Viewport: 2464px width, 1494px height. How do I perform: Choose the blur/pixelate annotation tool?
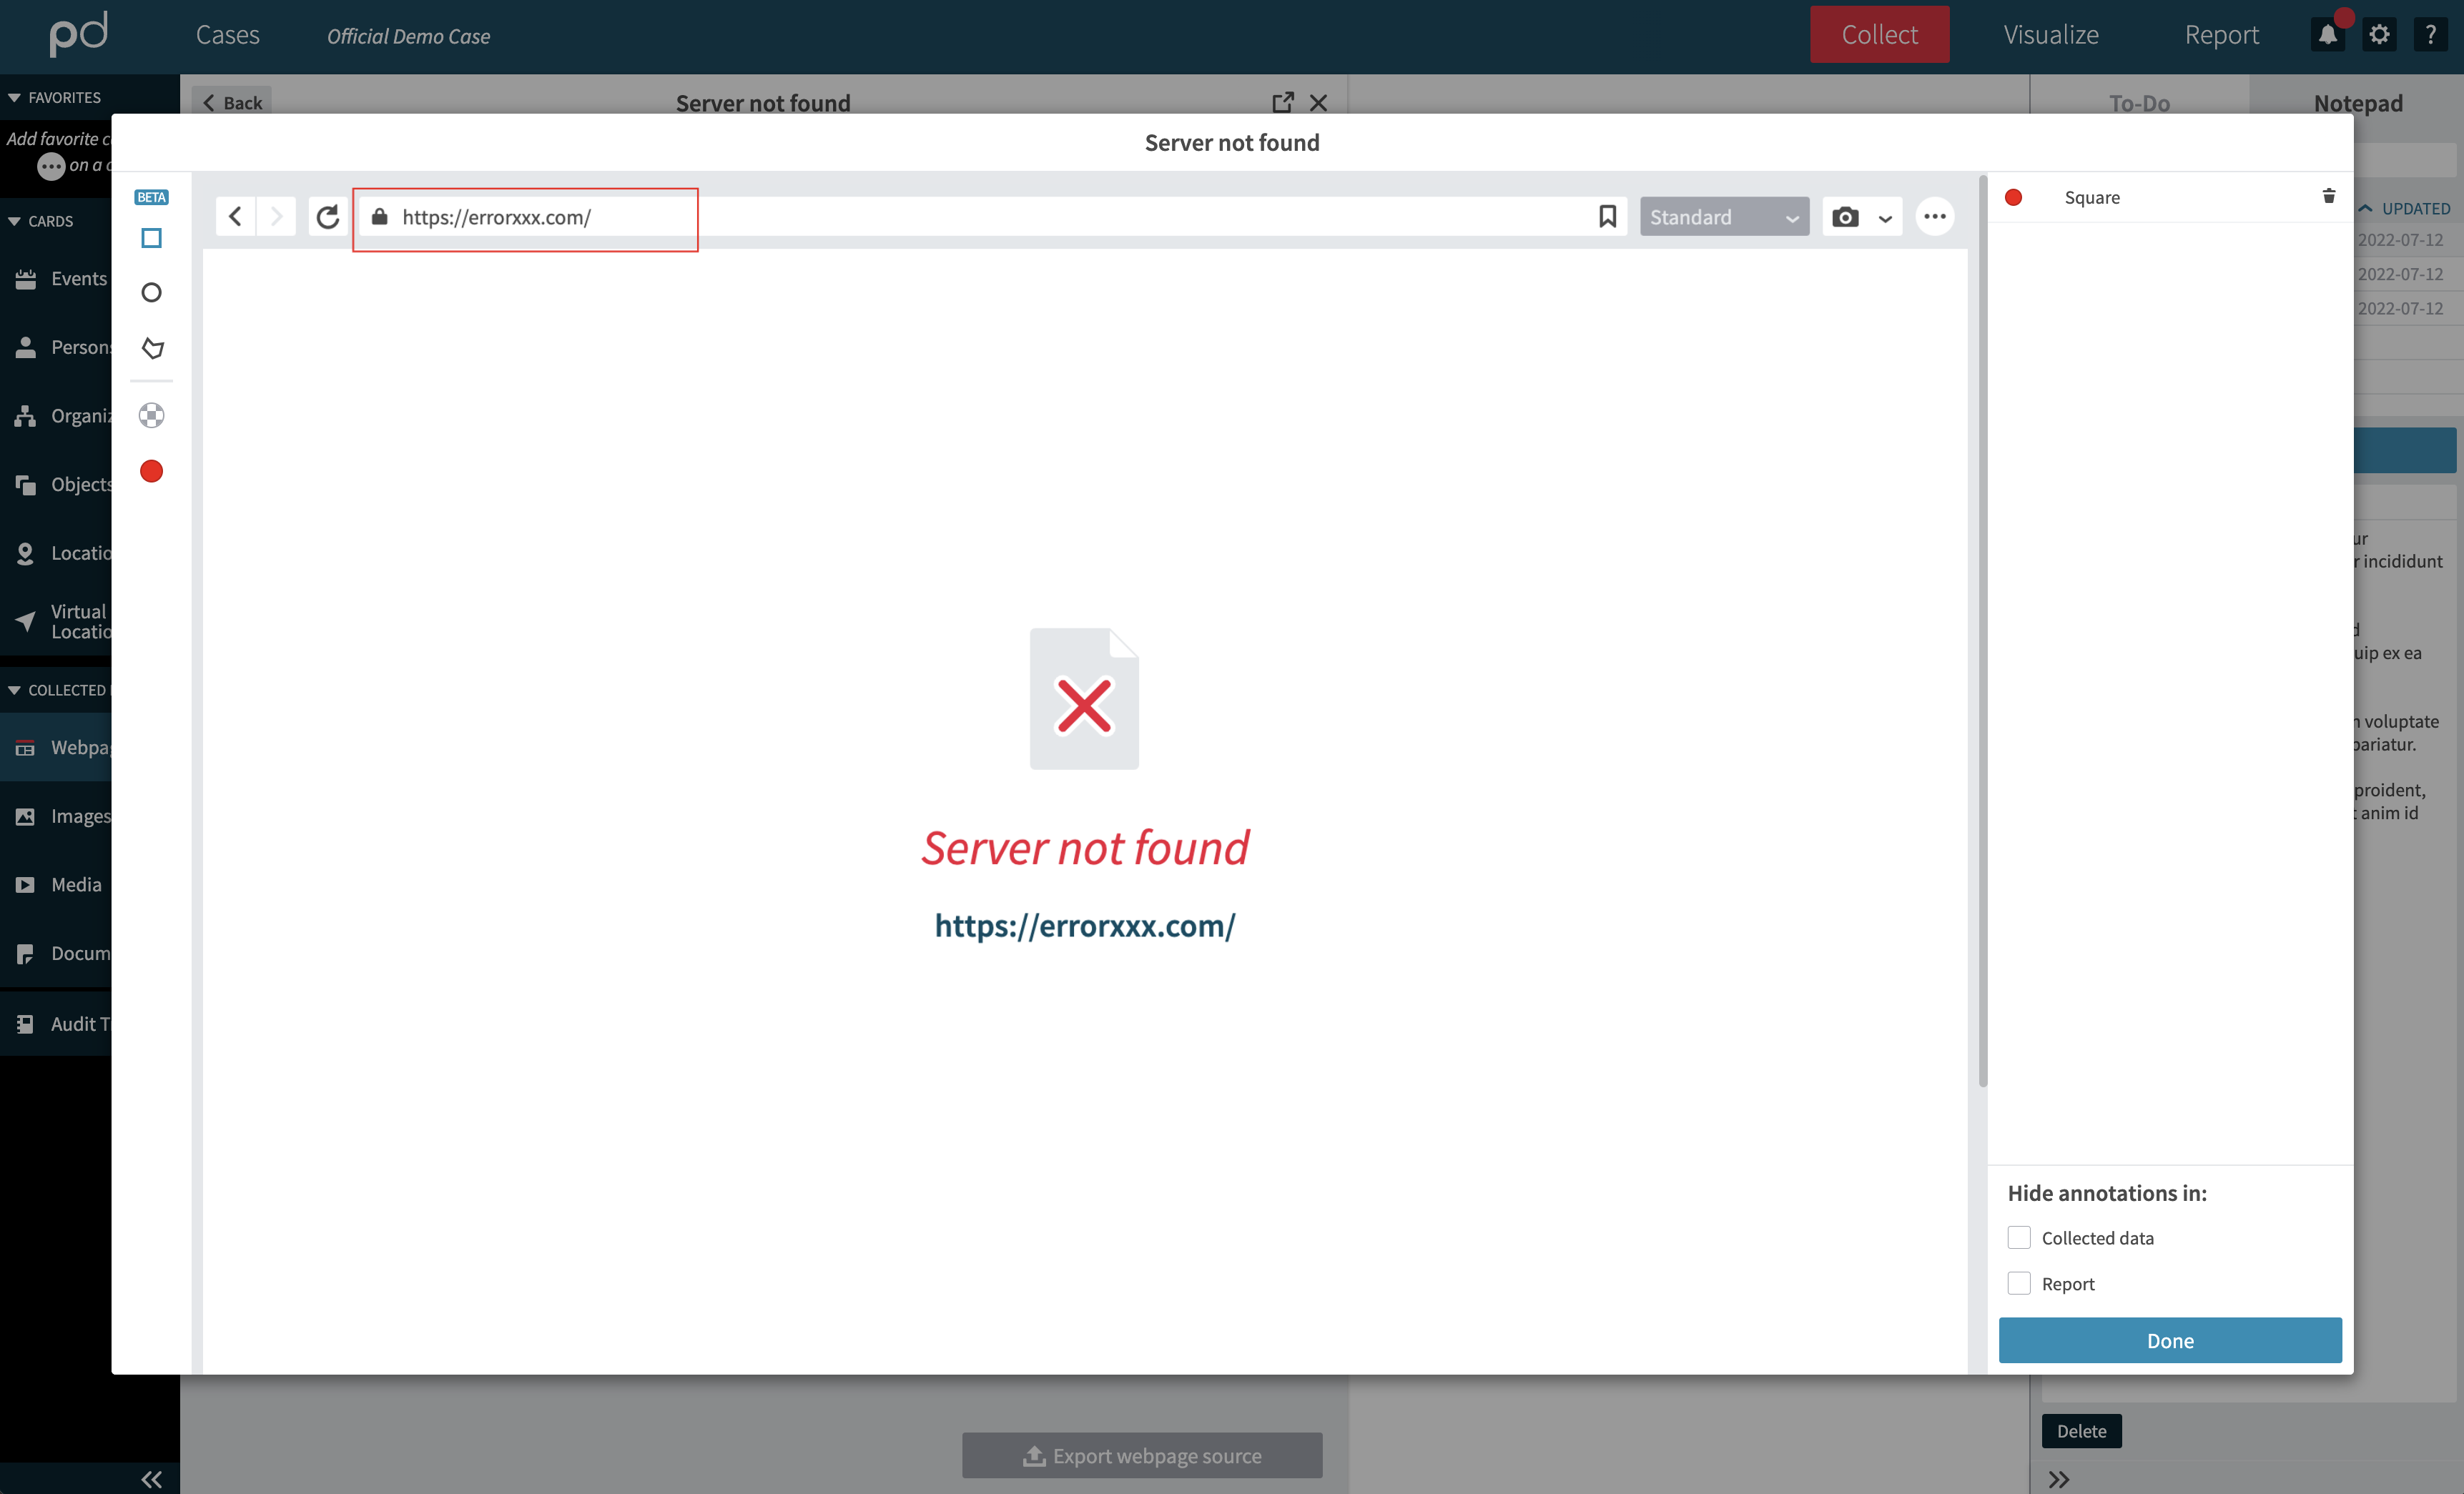[151, 416]
